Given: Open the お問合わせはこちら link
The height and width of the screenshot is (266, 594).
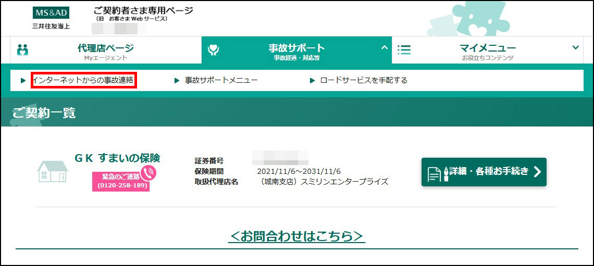Looking at the screenshot, I should [x=296, y=236].
